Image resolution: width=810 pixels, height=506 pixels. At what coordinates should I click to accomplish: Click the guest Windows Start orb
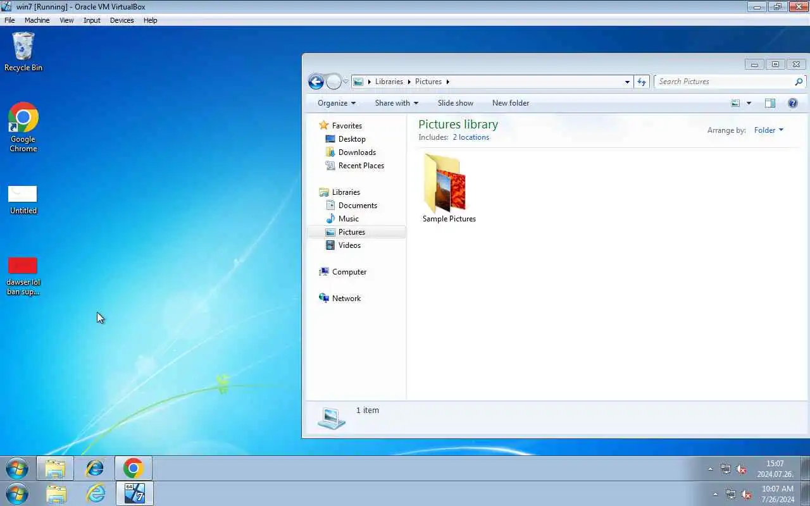(16, 469)
